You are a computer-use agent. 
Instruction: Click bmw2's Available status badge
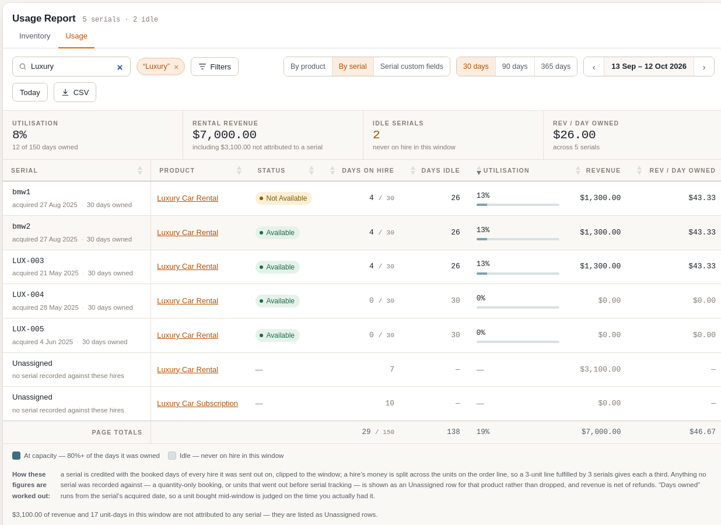tap(278, 233)
